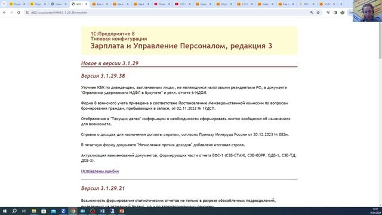Click the browser forward arrow
This screenshot has height=215, width=382.
(x=11, y=13)
